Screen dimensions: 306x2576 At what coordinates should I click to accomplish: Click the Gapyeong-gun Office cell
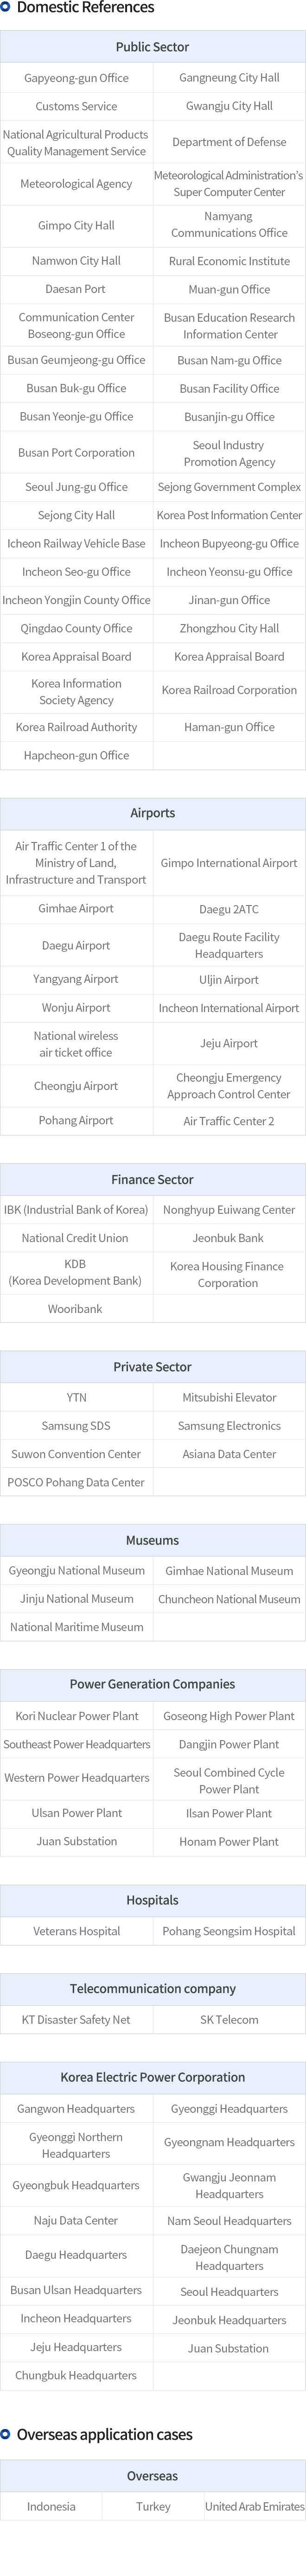coord(77,78)
